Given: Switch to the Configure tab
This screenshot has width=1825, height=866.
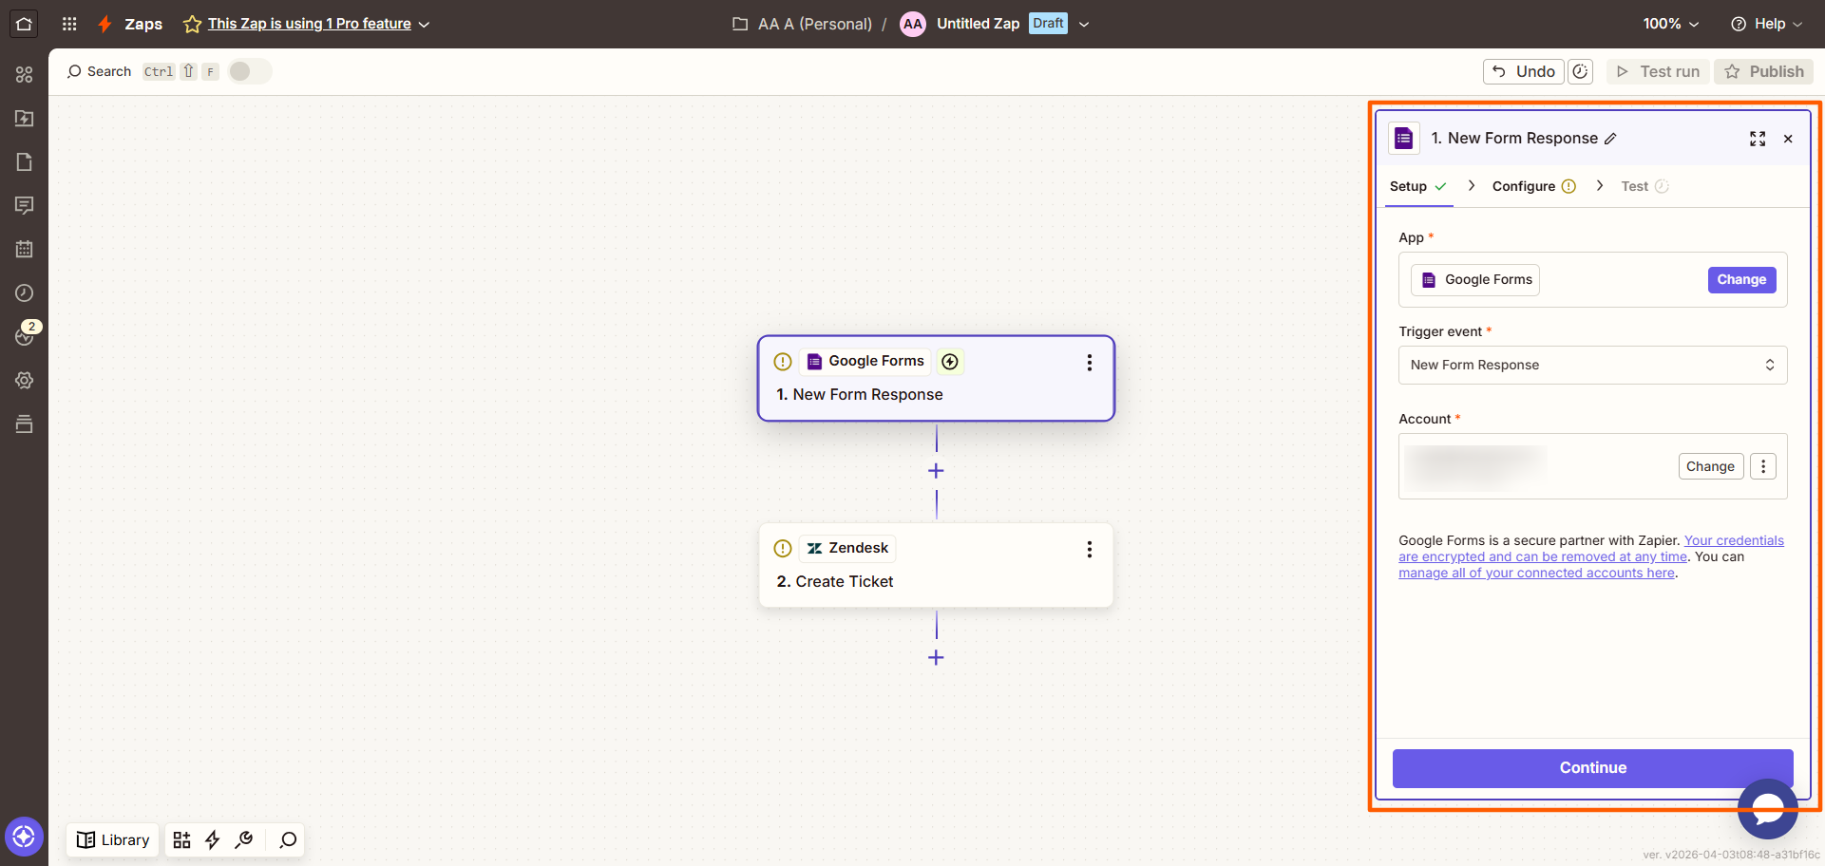Looking at the screenshot, I should pyautogui.click(x=1533, y=186).
